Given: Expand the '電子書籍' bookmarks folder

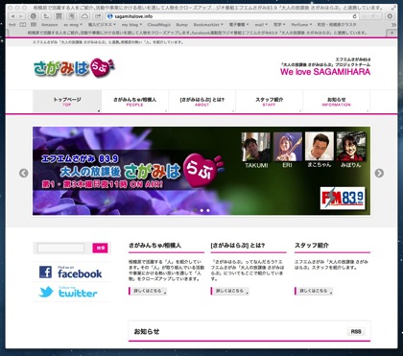Looking at the screenshot, I should [x=239, y=25].
